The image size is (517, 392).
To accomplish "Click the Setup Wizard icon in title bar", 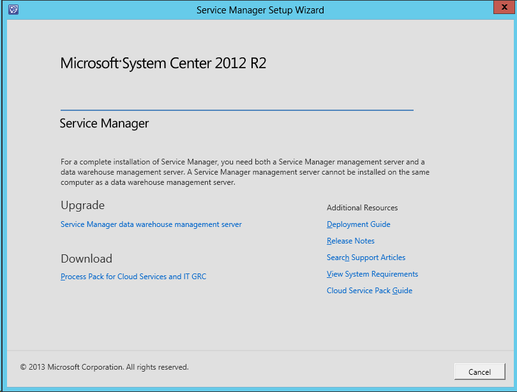I will click(x=13, y=10).
